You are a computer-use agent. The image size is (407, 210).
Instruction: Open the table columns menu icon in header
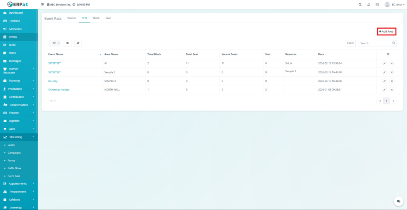[388, 54]
